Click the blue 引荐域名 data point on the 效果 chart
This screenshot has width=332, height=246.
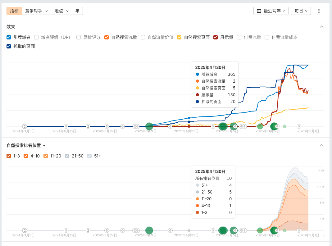[x=189, y=118]
